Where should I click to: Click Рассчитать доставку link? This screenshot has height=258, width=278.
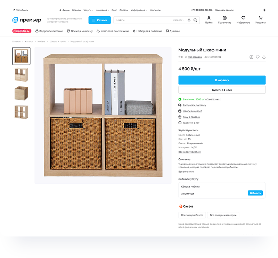[x=194, y=105]
